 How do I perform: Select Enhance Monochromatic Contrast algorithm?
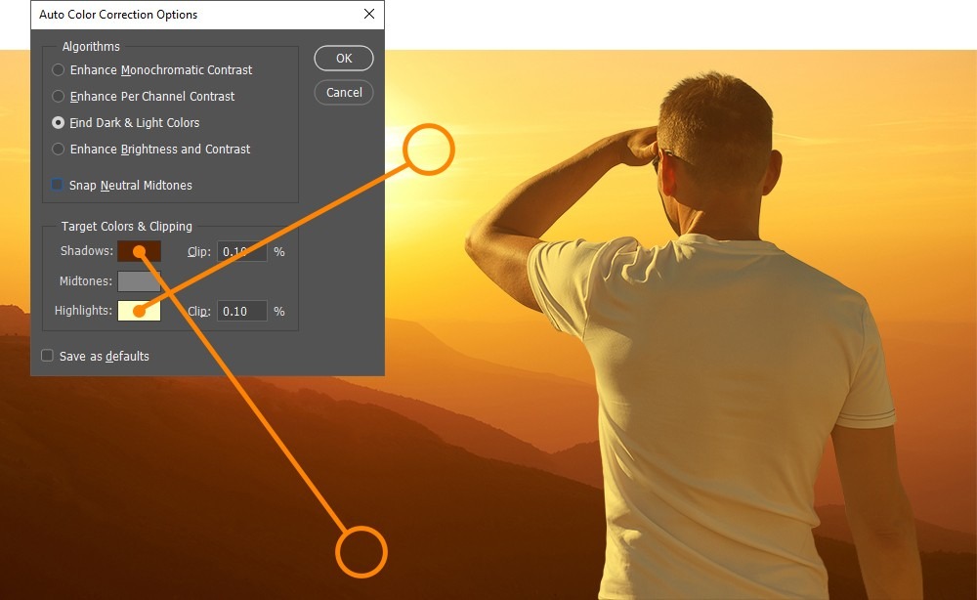tap(58, 69)
